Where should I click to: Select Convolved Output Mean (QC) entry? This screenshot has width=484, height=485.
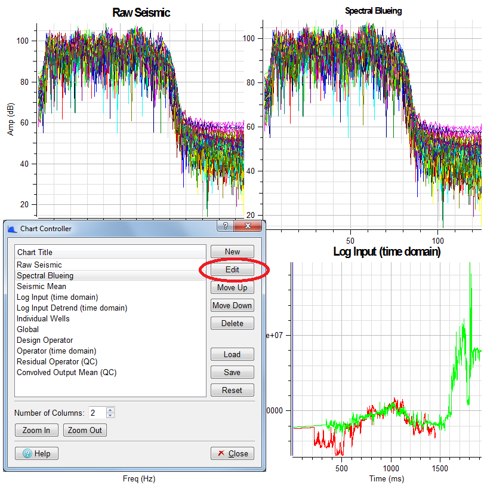(66, 373)
